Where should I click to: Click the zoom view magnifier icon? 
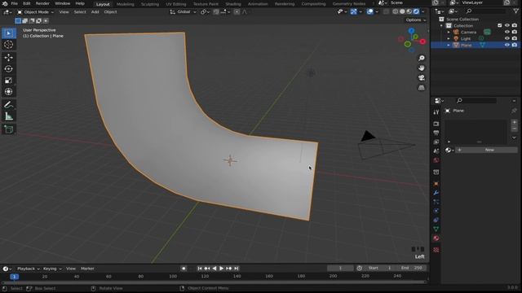click(x=422, y=58)
